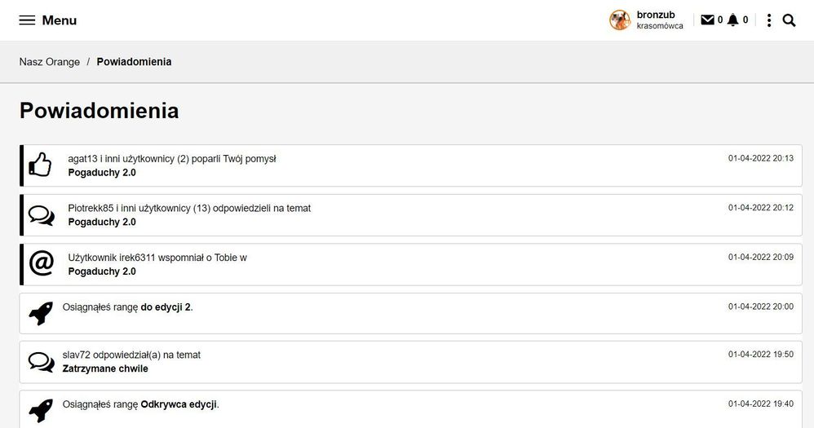Open the hamburger Menu icon

[x=27, y=20]
